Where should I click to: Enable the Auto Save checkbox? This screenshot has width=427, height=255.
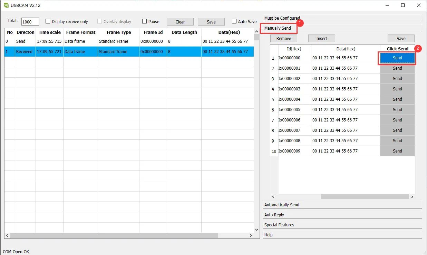point(234,21)
